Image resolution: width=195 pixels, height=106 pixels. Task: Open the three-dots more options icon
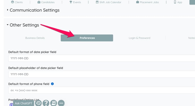pos(61,103)
